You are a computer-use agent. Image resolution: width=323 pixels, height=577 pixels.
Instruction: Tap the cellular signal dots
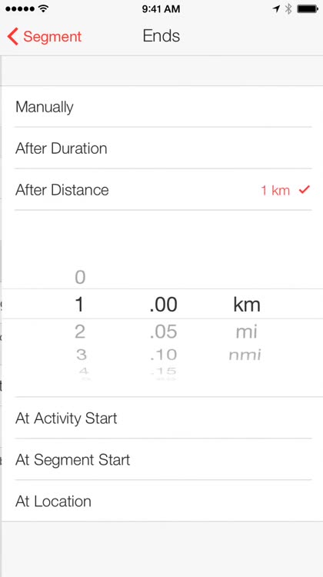pos(20,8)
